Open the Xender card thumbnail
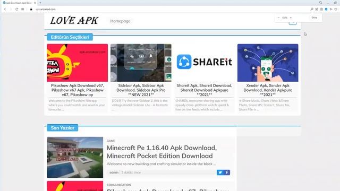This screenshot has height=191, width=340. point(268,63)
